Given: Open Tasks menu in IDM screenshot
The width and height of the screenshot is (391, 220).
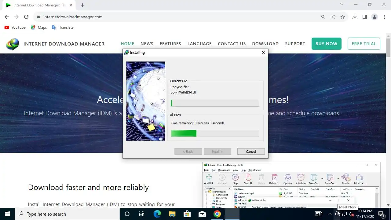Looking at the screenshot, I should [207, 170].
